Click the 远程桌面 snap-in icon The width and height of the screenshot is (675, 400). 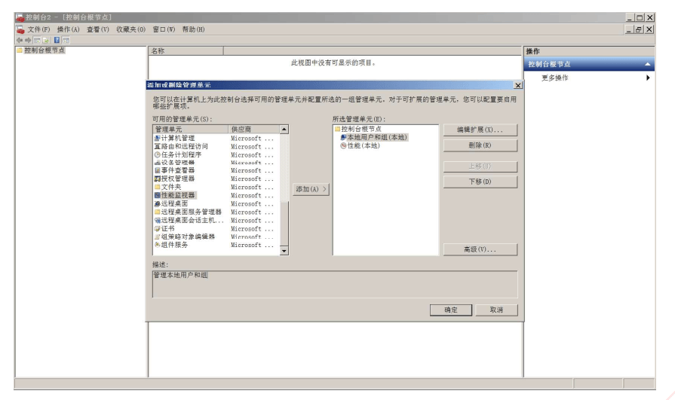157,203
